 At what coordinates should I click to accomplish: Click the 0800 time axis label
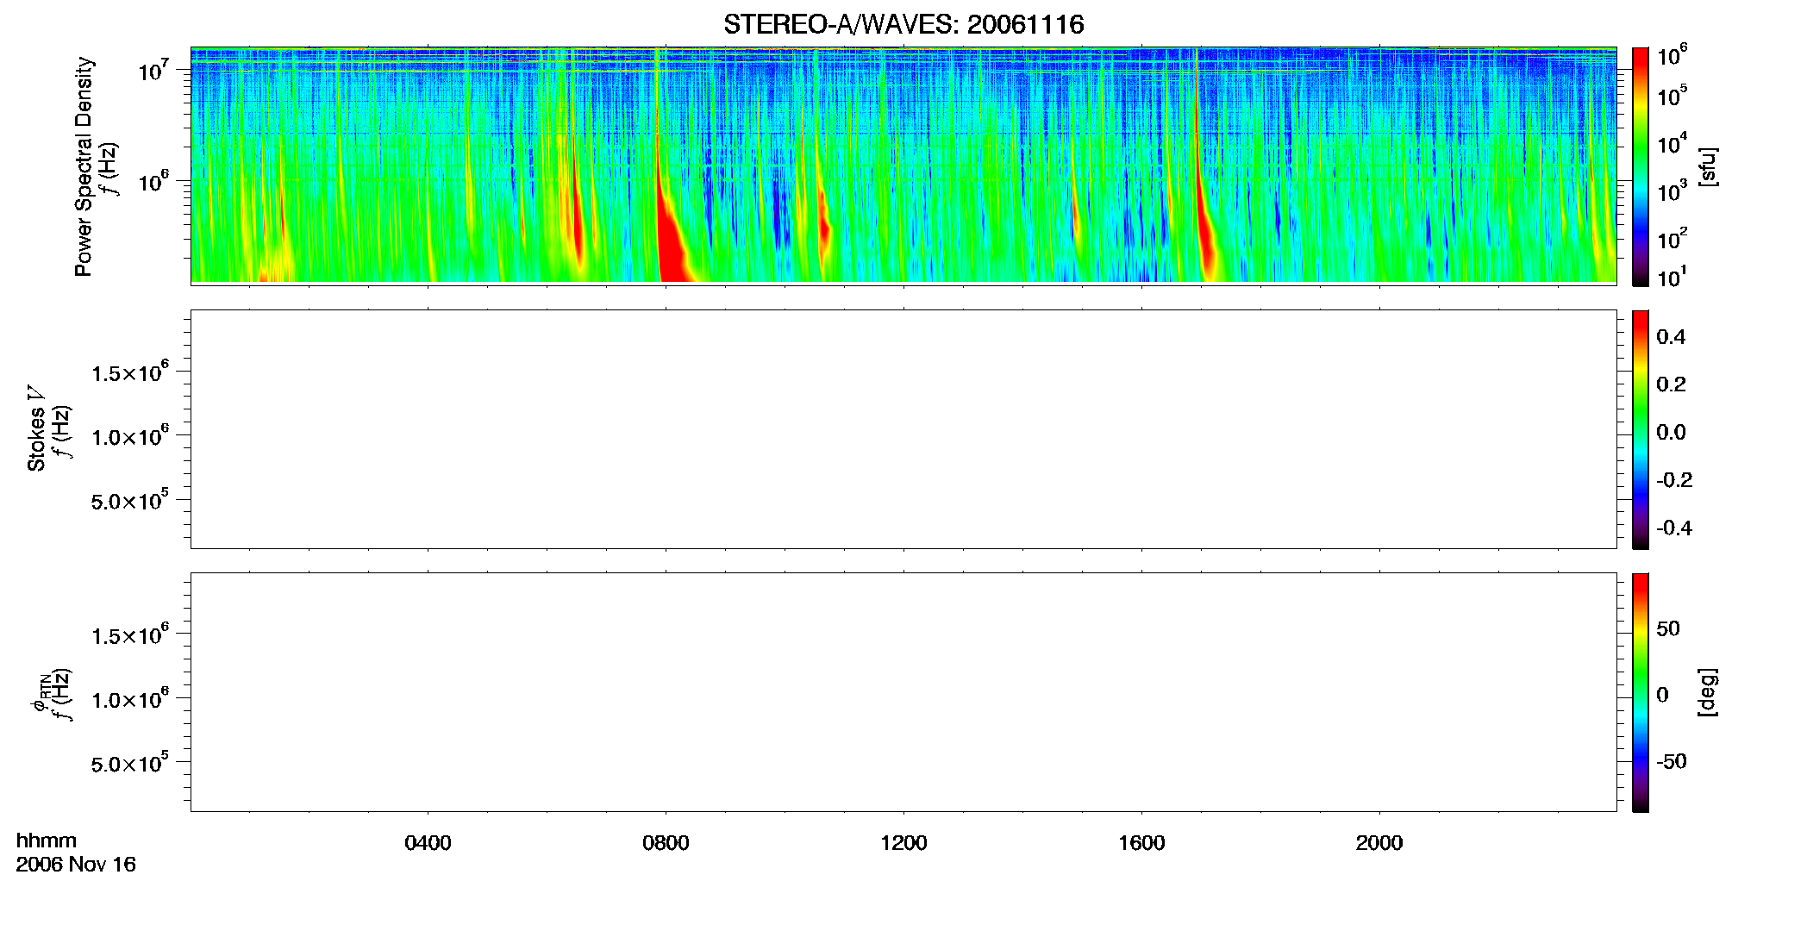tap(666, 842)
